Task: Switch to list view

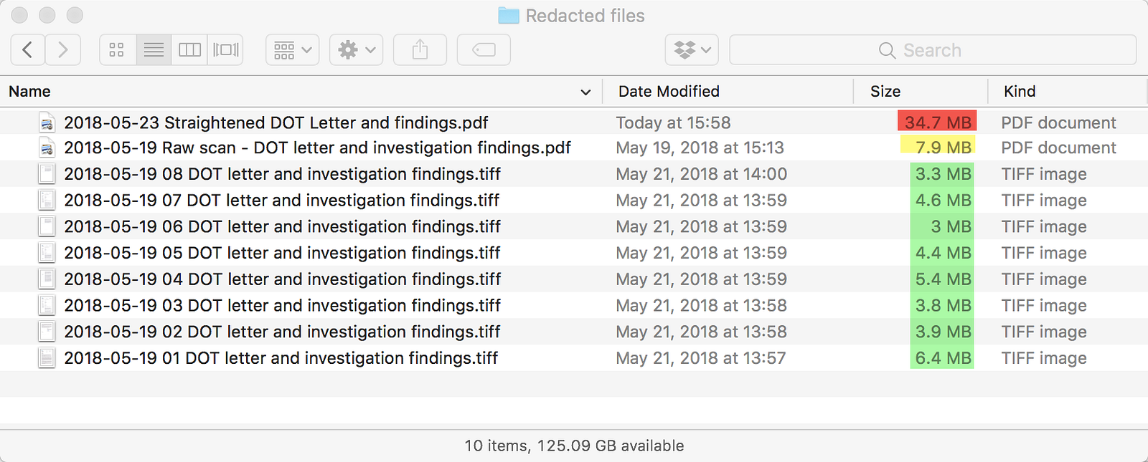Action: coord(154,50)
